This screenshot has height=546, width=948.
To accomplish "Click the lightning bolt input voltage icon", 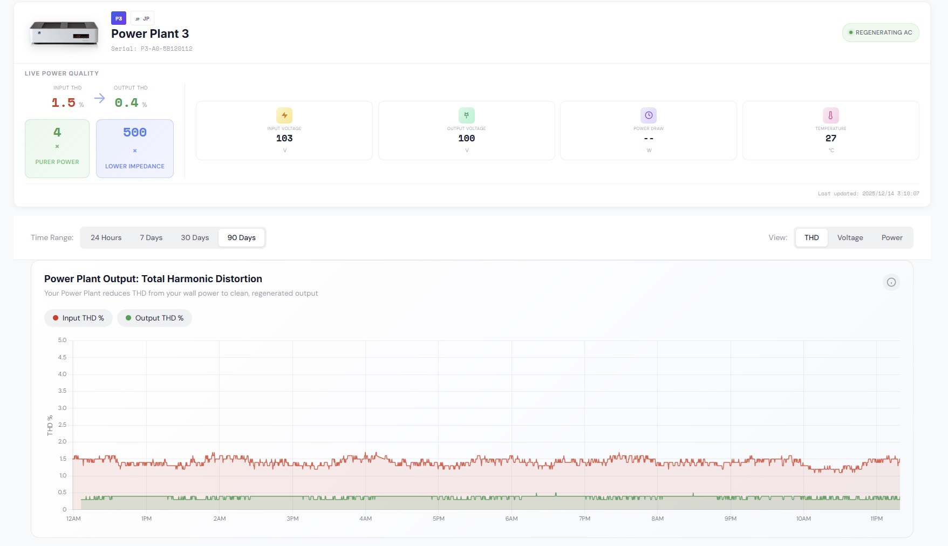I will [x=284, y=115].
